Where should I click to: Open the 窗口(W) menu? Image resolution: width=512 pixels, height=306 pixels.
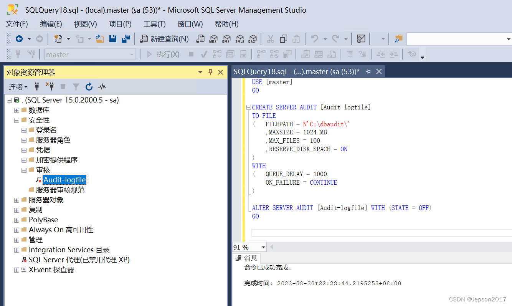(x=190, y=24)
